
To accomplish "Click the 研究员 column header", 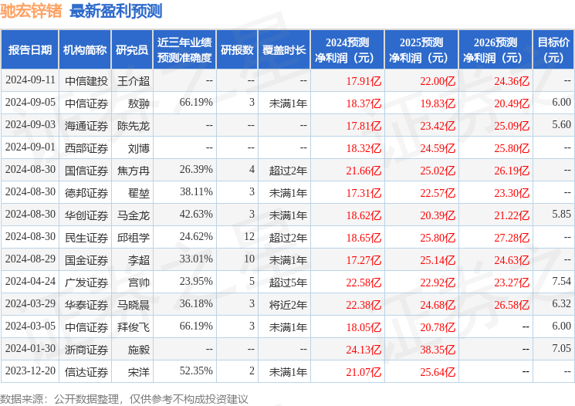I will (132, 50).
